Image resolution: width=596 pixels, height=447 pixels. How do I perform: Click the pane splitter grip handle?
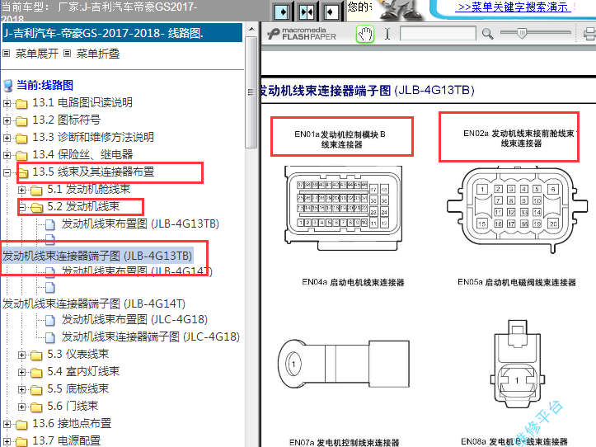pos(251,92)
